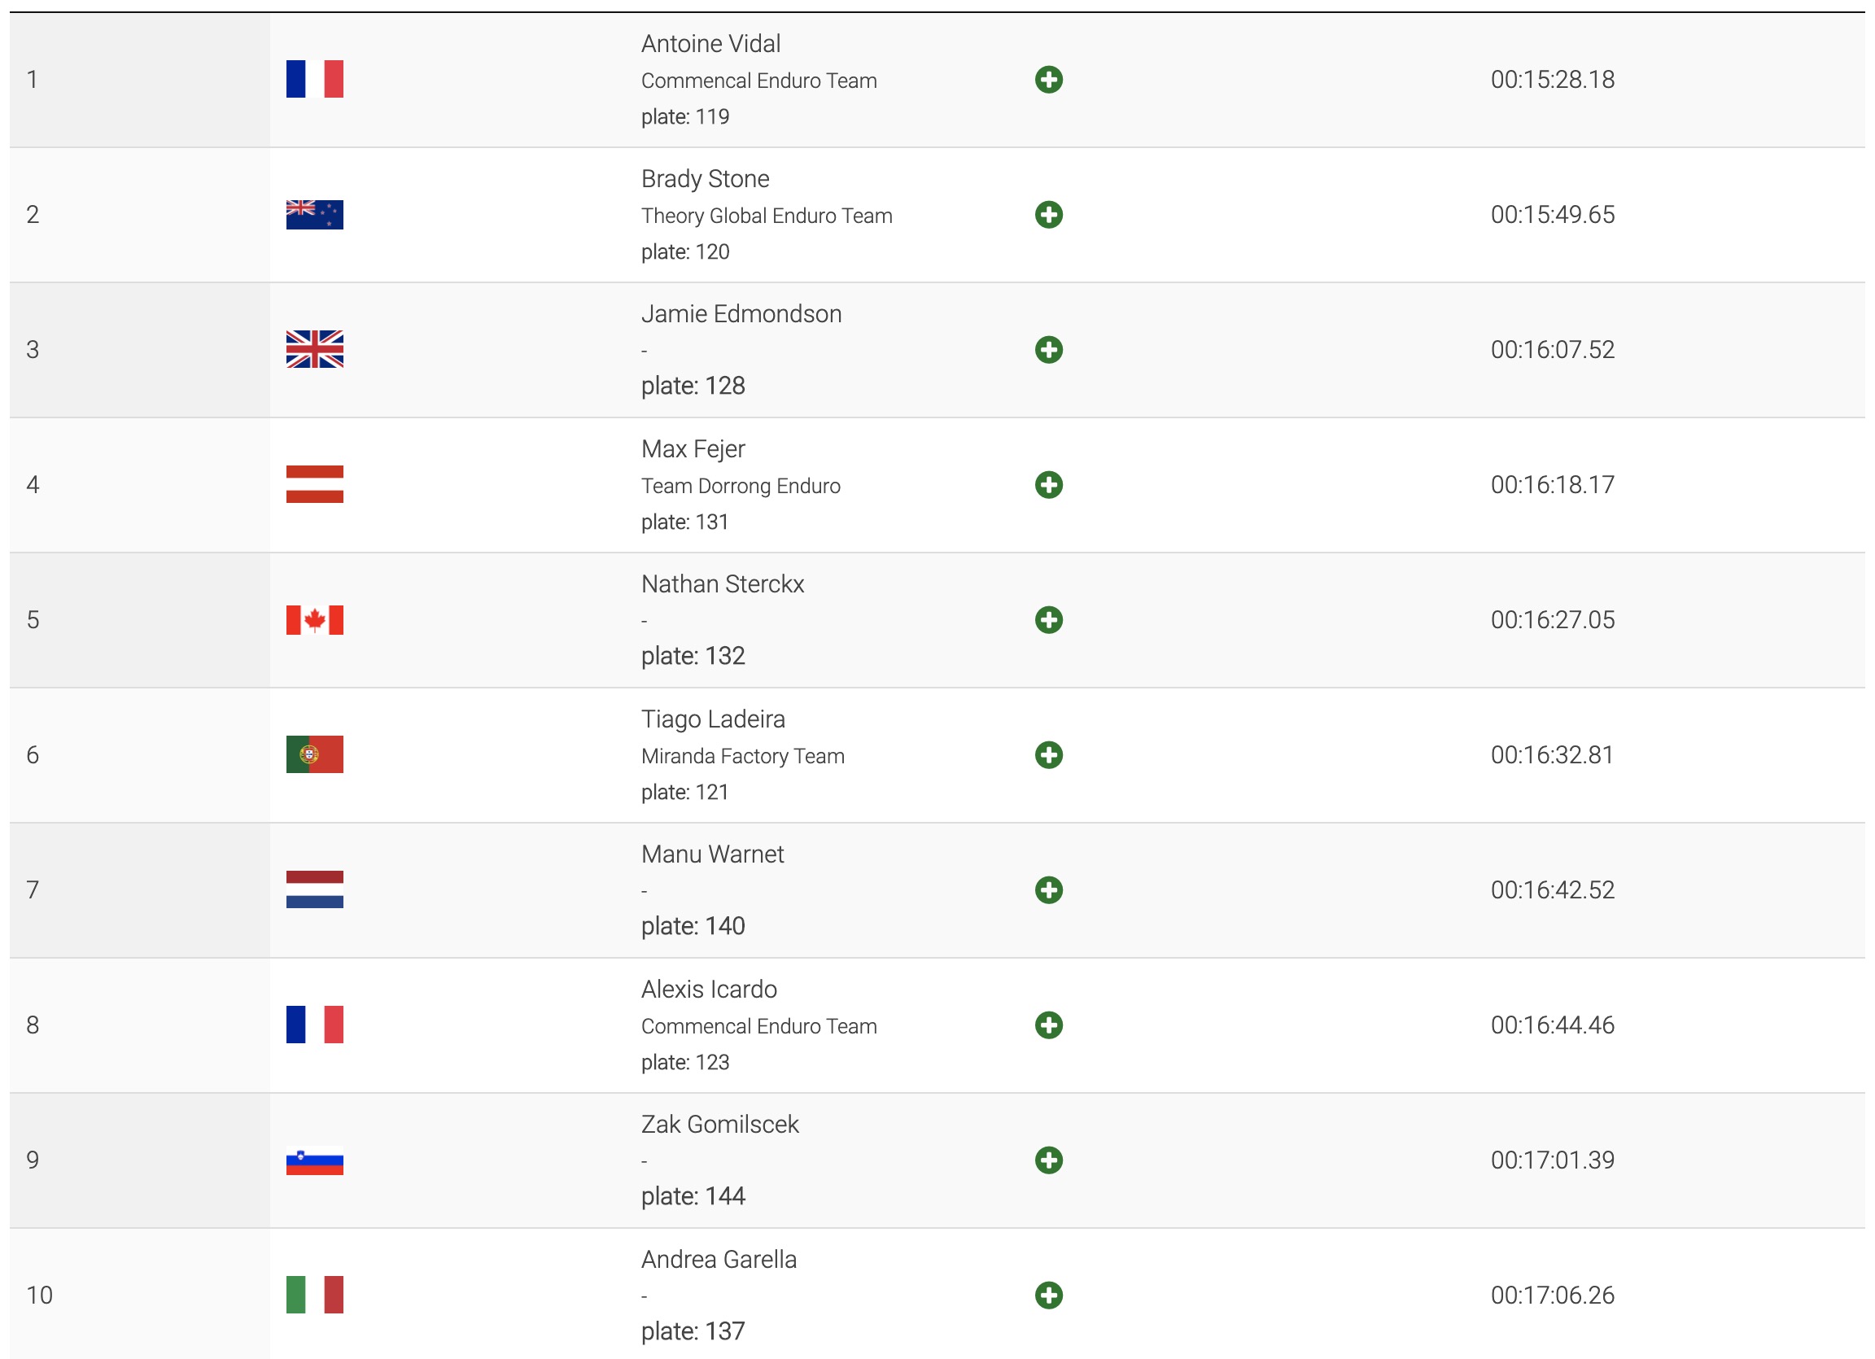This screenshot has width=1875, height=1359.
Task: Open Nathan Sterckx's expand plus icon
Action: pyautogui.click(x=1048, y=620)
